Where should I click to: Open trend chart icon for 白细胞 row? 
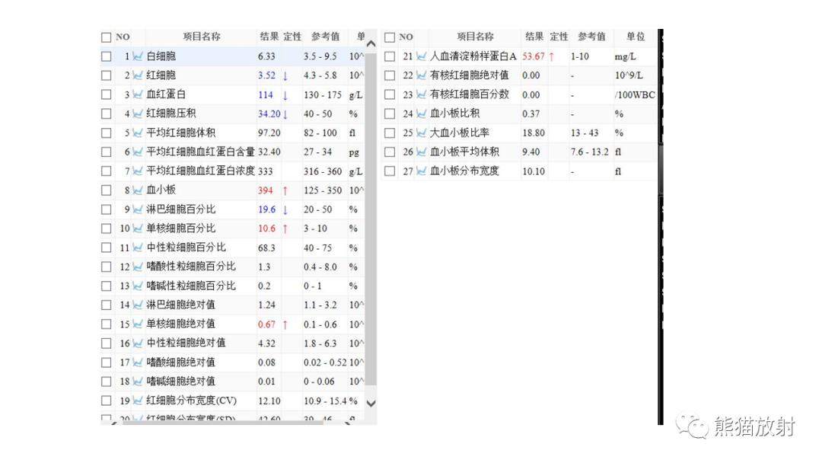(x=137, y=56)
